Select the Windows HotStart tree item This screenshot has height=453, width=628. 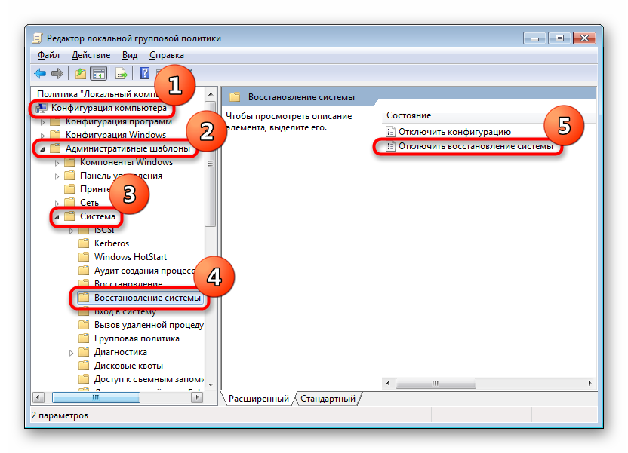(x=130, y=257)
